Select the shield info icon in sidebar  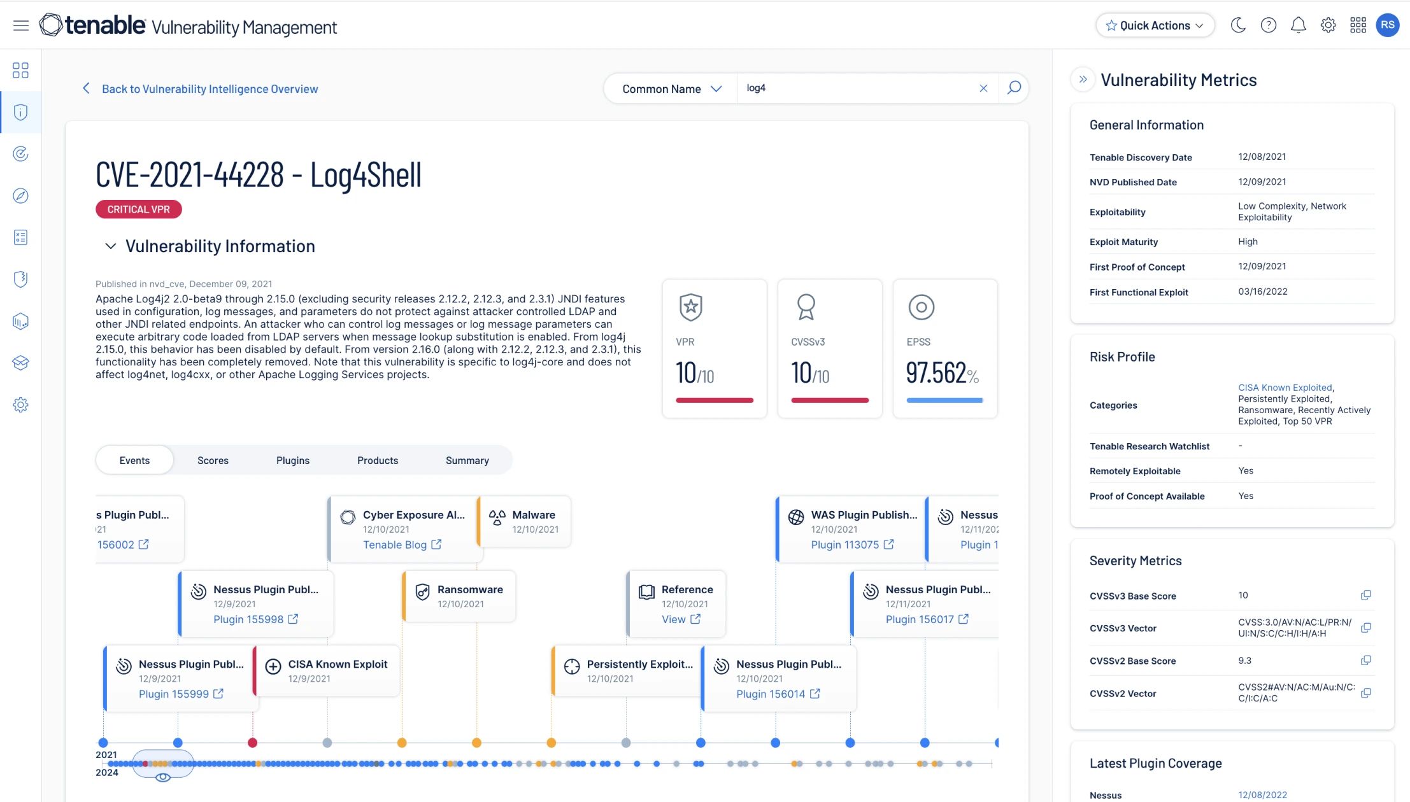pyautogui.click(x=21, y=112)
